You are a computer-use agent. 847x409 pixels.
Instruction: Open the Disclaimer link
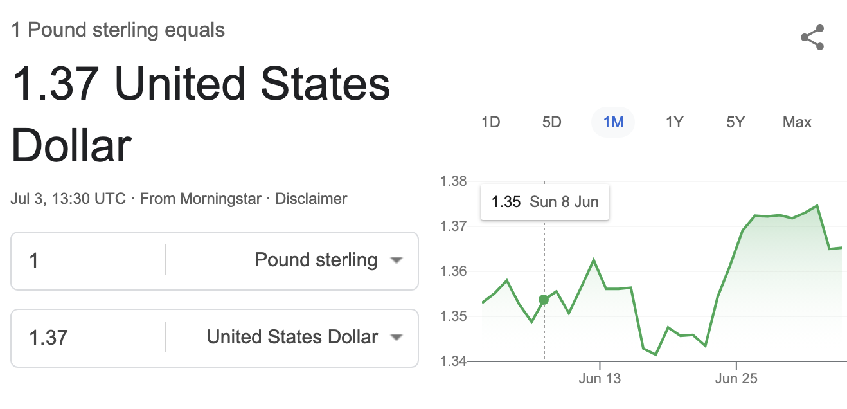click(311, 199)
